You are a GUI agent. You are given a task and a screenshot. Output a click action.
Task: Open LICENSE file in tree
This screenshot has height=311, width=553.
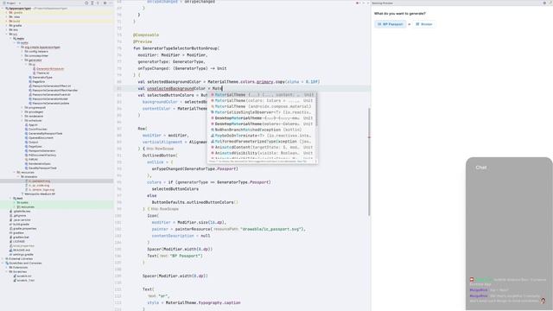coord(17,242)
